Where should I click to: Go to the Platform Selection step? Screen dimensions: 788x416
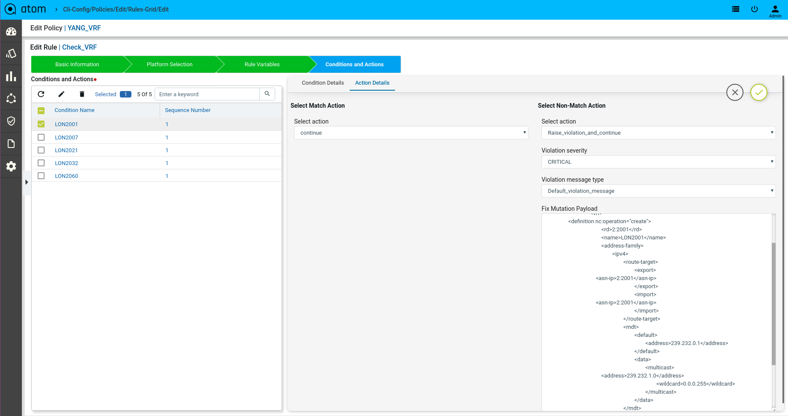pyautogui.click(x=169, y=65)
